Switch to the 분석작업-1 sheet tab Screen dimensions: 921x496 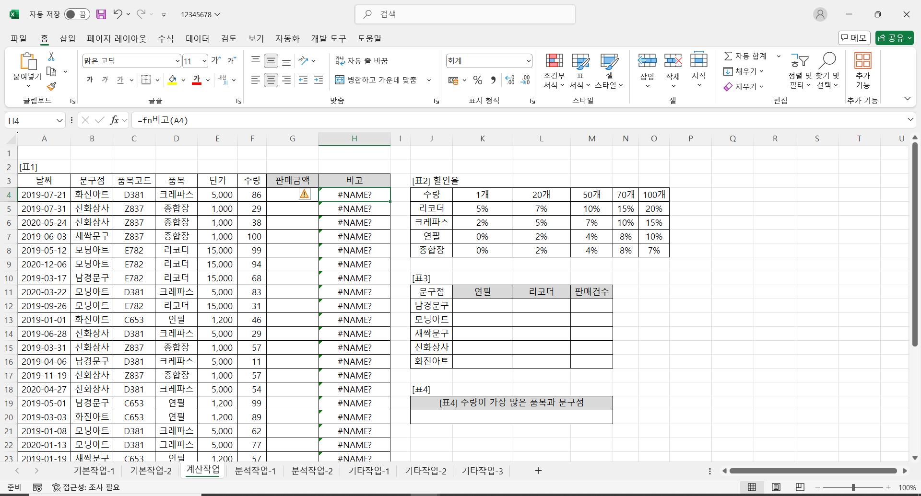(x=255, y=471)
